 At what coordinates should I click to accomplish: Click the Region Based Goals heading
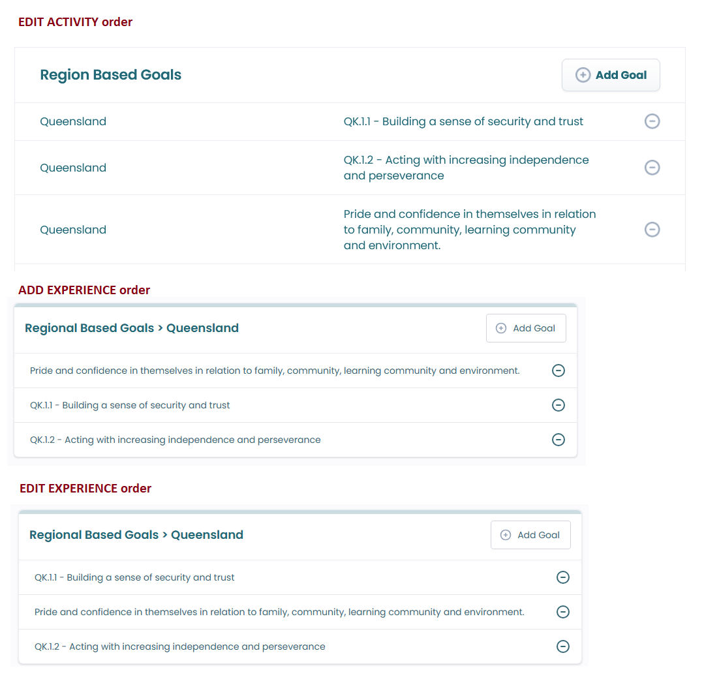111,75
